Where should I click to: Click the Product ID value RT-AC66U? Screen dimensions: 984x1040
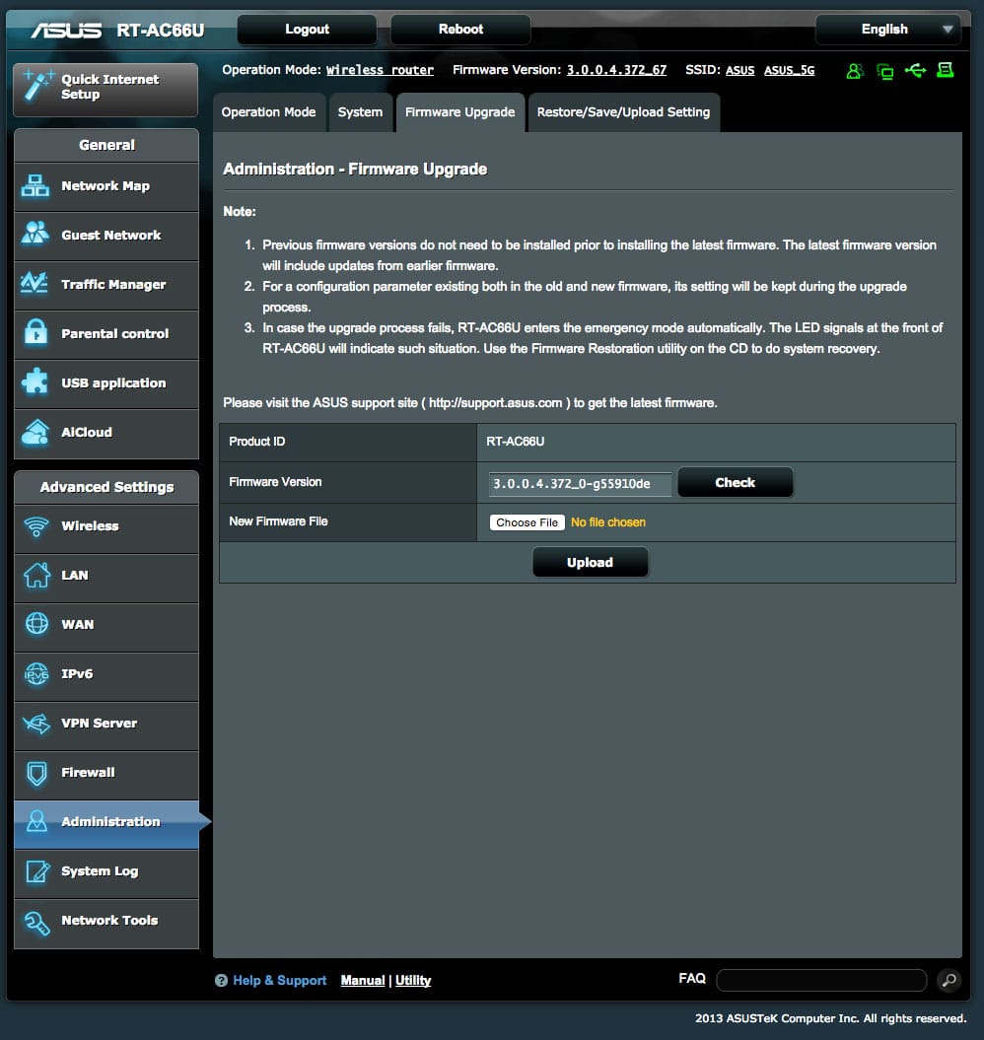click(515, 442)
